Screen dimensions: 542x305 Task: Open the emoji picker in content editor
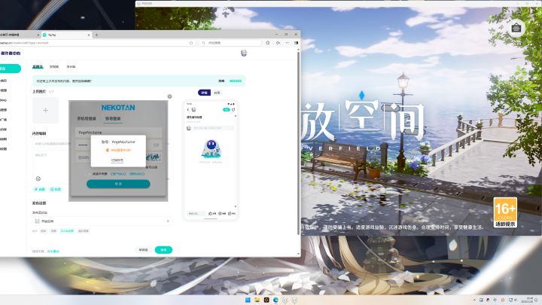[38, 178]
